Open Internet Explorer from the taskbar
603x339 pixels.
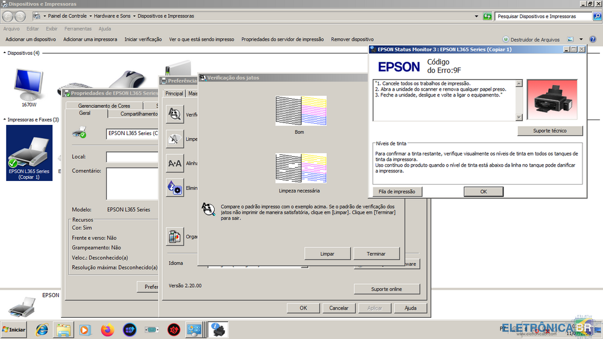click(42, 330)
